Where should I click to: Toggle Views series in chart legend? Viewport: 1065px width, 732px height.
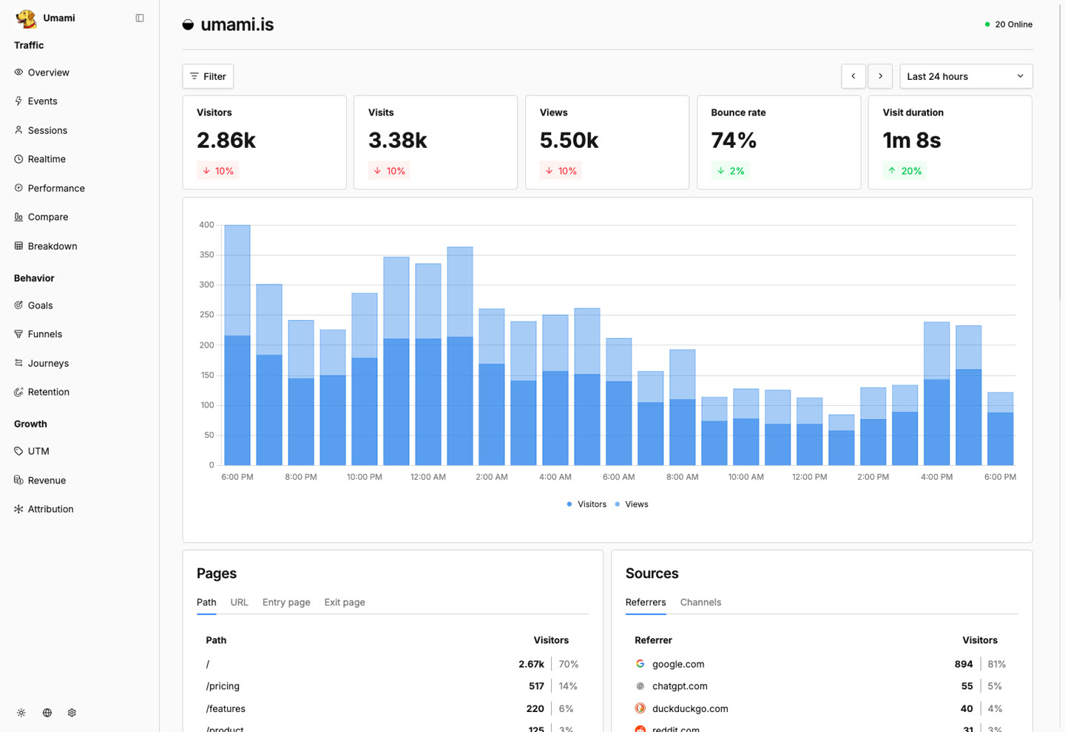(632, 504)
